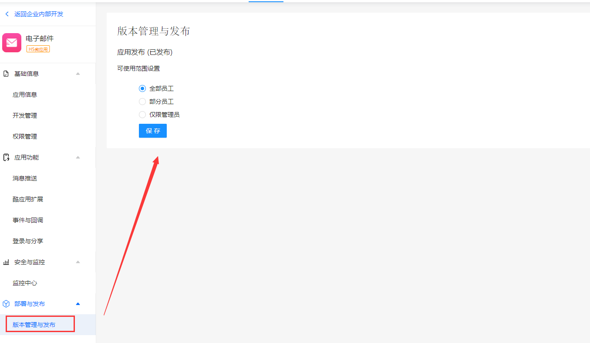Open the 消息推送 menu item
The height and width of the screenshot is (343, 590).
[x=25, y=178]
